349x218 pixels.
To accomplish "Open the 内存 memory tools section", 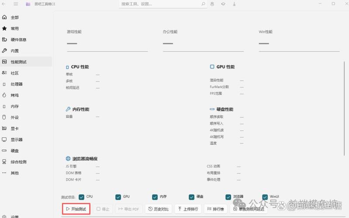I will pos(26,106).
